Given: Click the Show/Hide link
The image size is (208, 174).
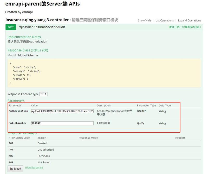Looking at the screenshot, I should click(145, 20).
